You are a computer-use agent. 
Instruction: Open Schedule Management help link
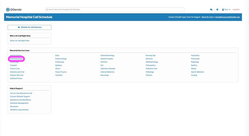click(x=19, y=103)
